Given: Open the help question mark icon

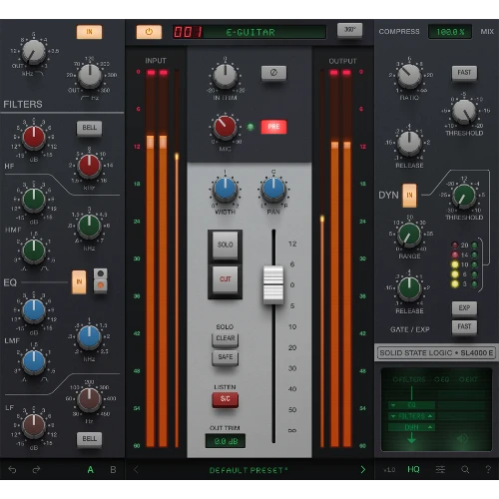Looking at the screenshot, I should [x=488, y=469].
